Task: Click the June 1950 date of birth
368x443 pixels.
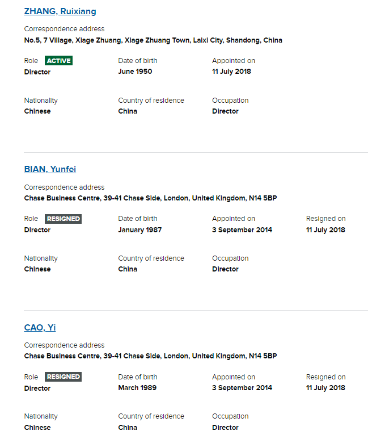Action: pos(135,72)
